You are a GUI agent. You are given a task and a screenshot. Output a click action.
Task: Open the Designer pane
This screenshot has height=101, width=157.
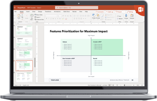coord(132,16)
